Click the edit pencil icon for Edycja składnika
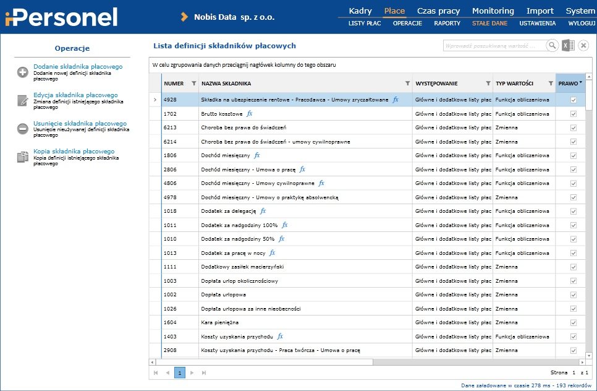 click(23, 101)
